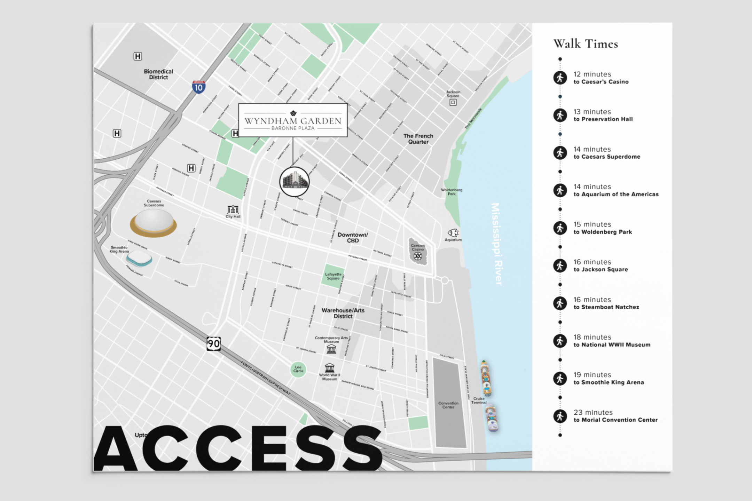Click the Caesars Casino chip icon
This screenshot has height=501, width=752.
point(417,256)
